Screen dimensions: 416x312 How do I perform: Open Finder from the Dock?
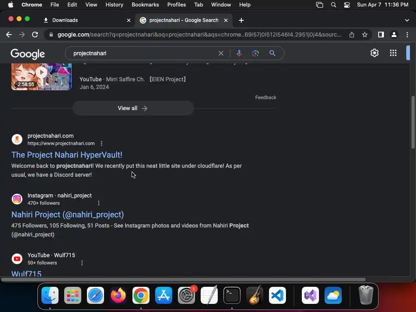(50, 295)
